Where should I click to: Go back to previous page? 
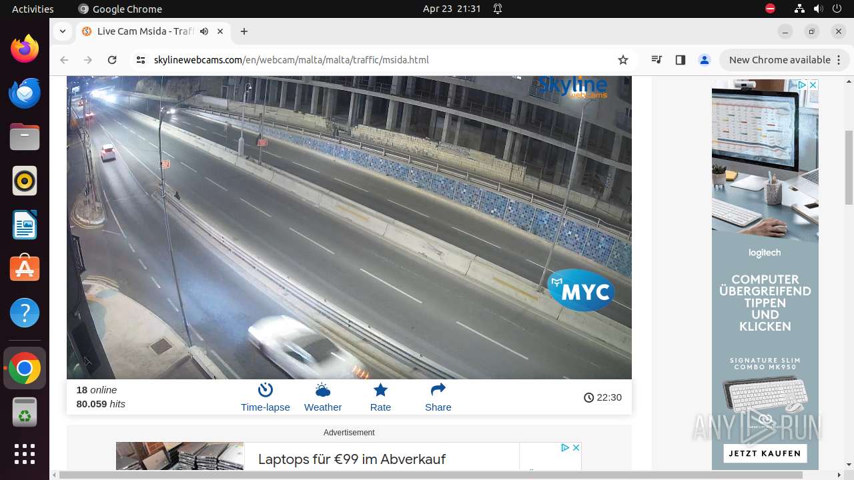[x=64, y=60]
